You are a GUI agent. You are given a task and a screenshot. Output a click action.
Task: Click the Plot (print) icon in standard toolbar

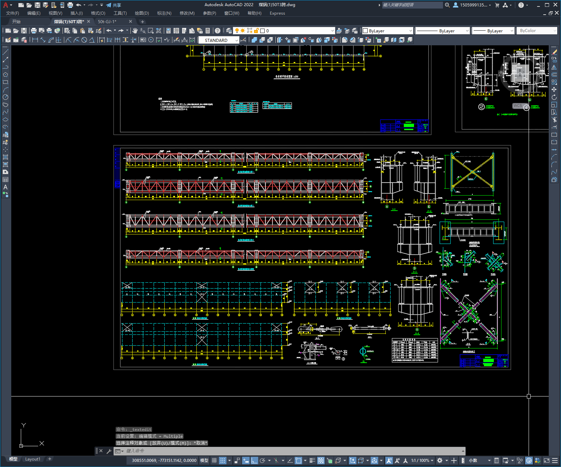(33, 31)
